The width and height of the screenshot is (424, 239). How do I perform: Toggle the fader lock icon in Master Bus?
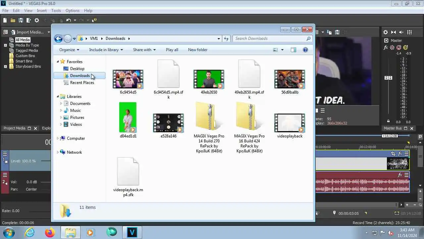pyautogui.click(x=389, y=121)
